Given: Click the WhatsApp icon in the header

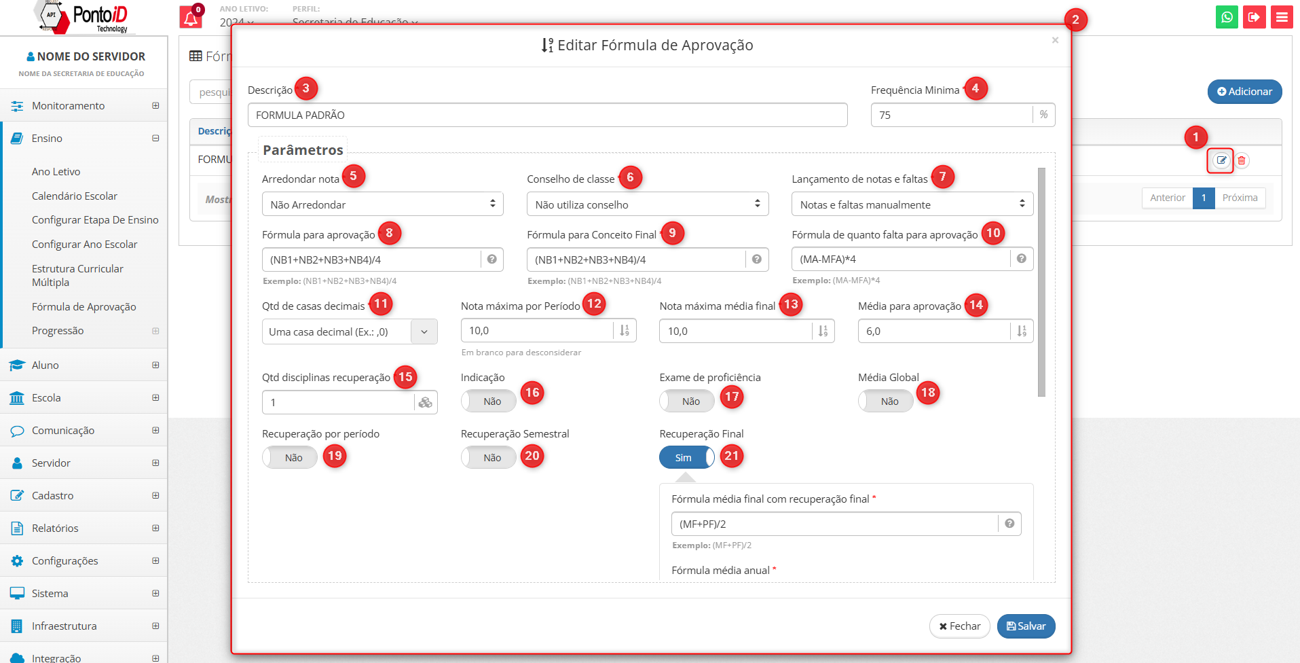Looking at the screenshot, I should 1227,17.
